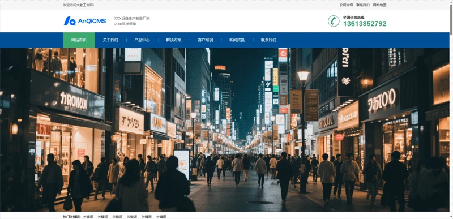Click the AnQiCMS logo
This screenshot has width=453, height=219.
[x=84, y=21]
